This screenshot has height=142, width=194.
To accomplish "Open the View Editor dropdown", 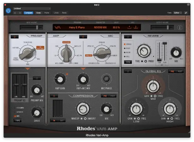I will coord(178,13).
